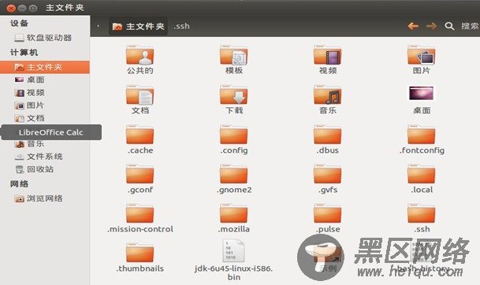
Task: Go forward with the right arrow
Action: tap(431, 26)
